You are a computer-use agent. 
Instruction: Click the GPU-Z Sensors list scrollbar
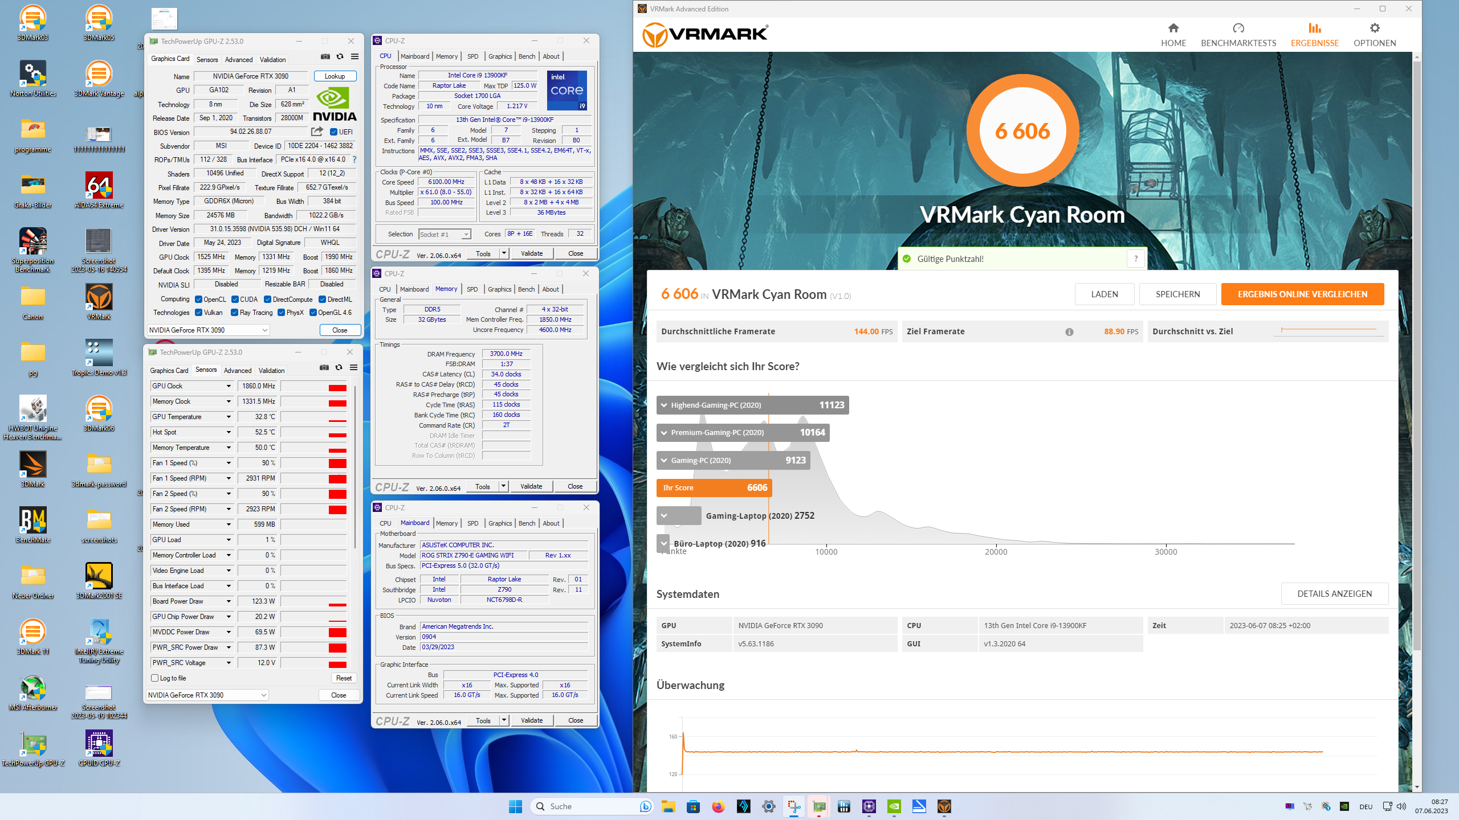point(355,467)
